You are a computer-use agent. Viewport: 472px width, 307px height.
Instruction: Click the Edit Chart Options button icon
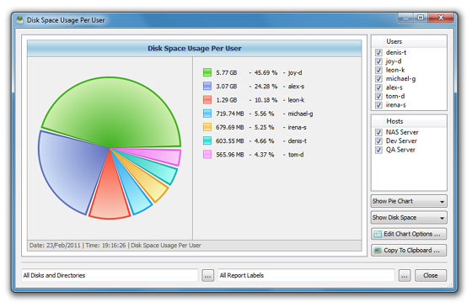(x=378, y=234)
